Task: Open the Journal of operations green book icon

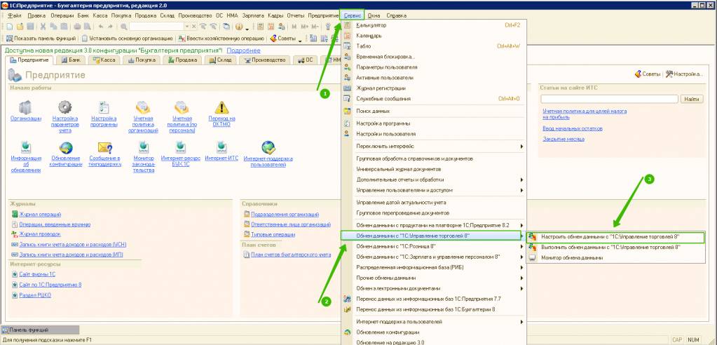Action: [x=15, y=214]
